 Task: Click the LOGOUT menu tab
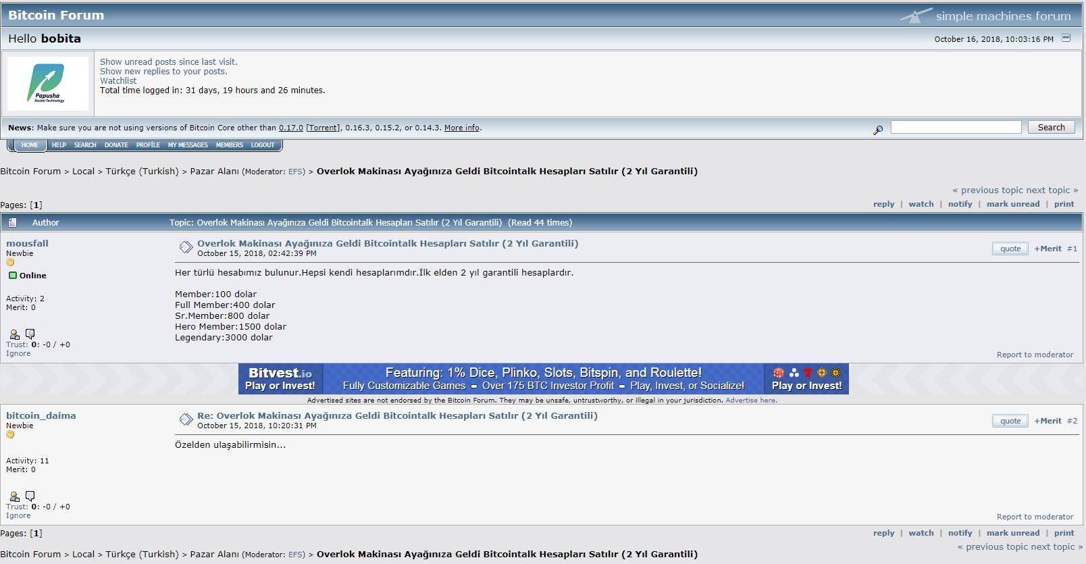pyautogui.click(x=263, y=145)
